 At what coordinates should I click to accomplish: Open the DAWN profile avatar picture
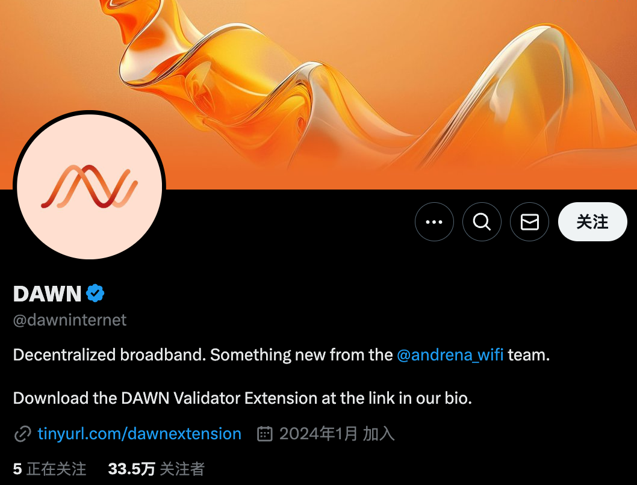pos(89,187)
